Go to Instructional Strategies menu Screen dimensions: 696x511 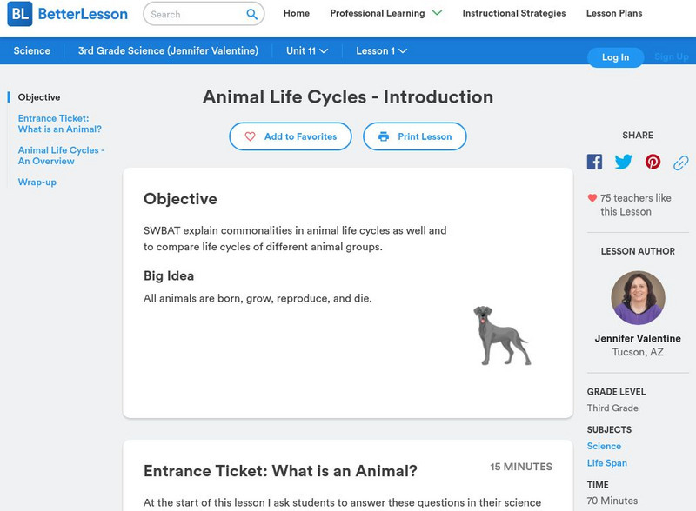513,13
